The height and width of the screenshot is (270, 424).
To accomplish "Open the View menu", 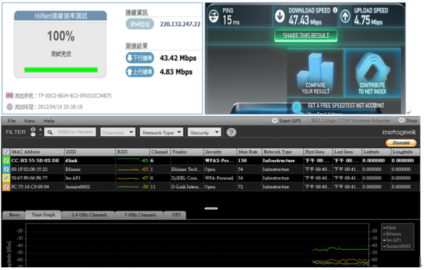I will [29, 120].
